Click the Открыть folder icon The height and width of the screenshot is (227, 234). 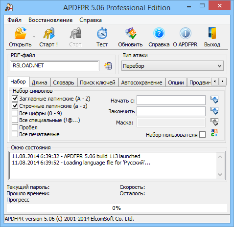tap(20, 33)
